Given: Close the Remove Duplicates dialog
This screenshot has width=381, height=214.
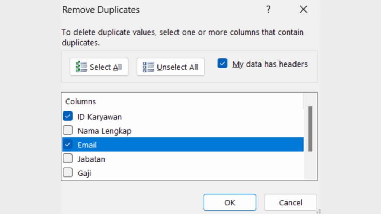Looking at the screenshot, I should (x=303, y=10).
